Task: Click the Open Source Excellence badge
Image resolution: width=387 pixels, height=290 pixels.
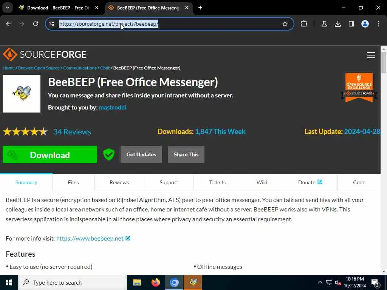Action: 359,88
